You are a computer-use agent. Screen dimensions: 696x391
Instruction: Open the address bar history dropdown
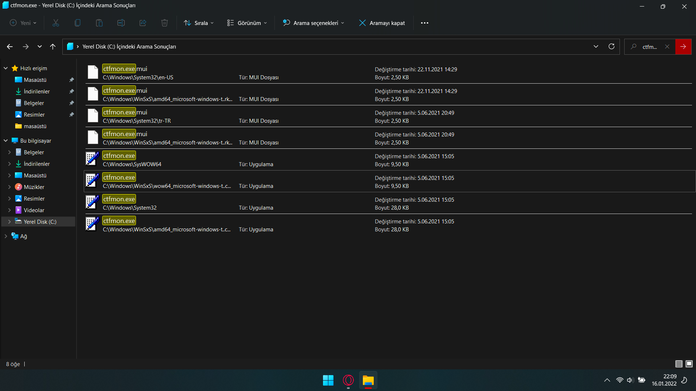click(596, 46)
